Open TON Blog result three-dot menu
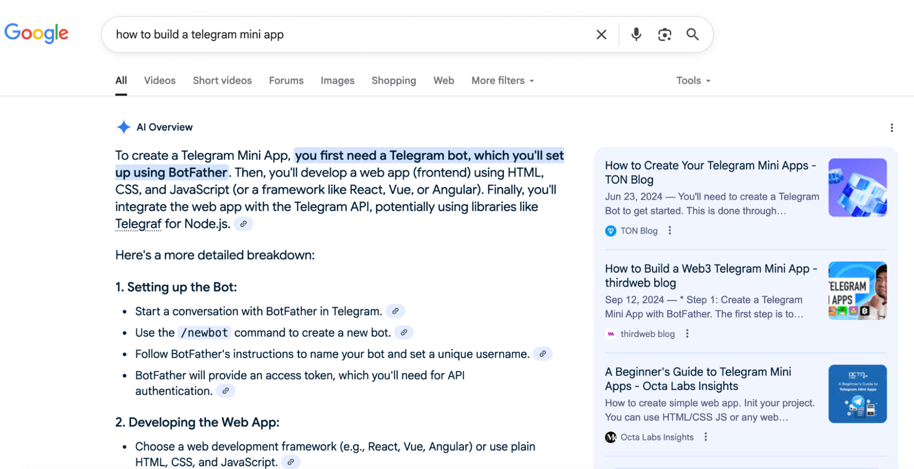Screen dimensions: 914x469 (670, 231)
